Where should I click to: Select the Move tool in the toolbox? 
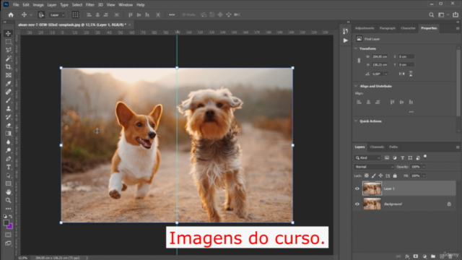(x=8, y=33)
